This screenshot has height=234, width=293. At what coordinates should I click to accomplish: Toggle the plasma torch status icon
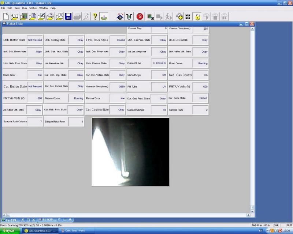pyautogui.click(x=104, y=16)
